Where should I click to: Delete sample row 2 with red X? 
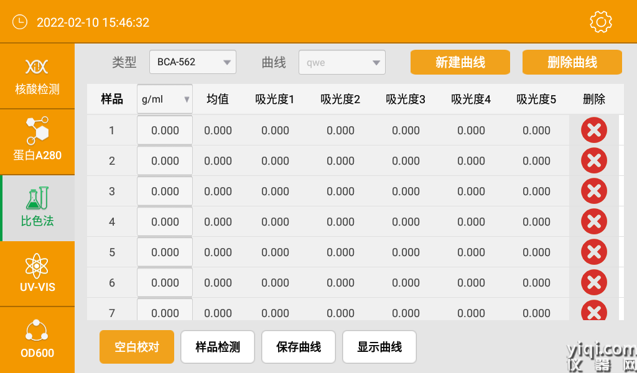[594, 161]
